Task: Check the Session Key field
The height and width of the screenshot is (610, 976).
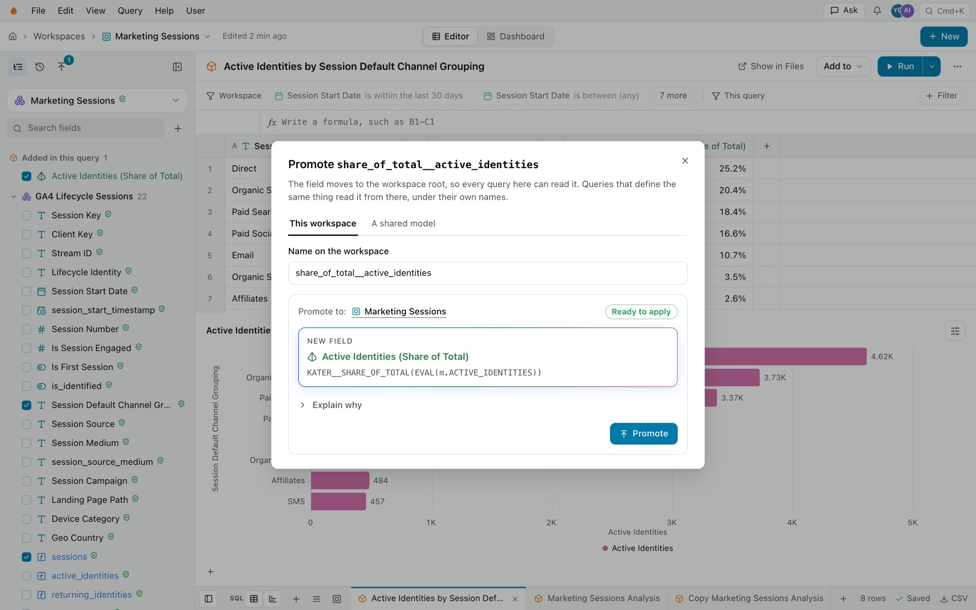Action: [x=27, y=215]
